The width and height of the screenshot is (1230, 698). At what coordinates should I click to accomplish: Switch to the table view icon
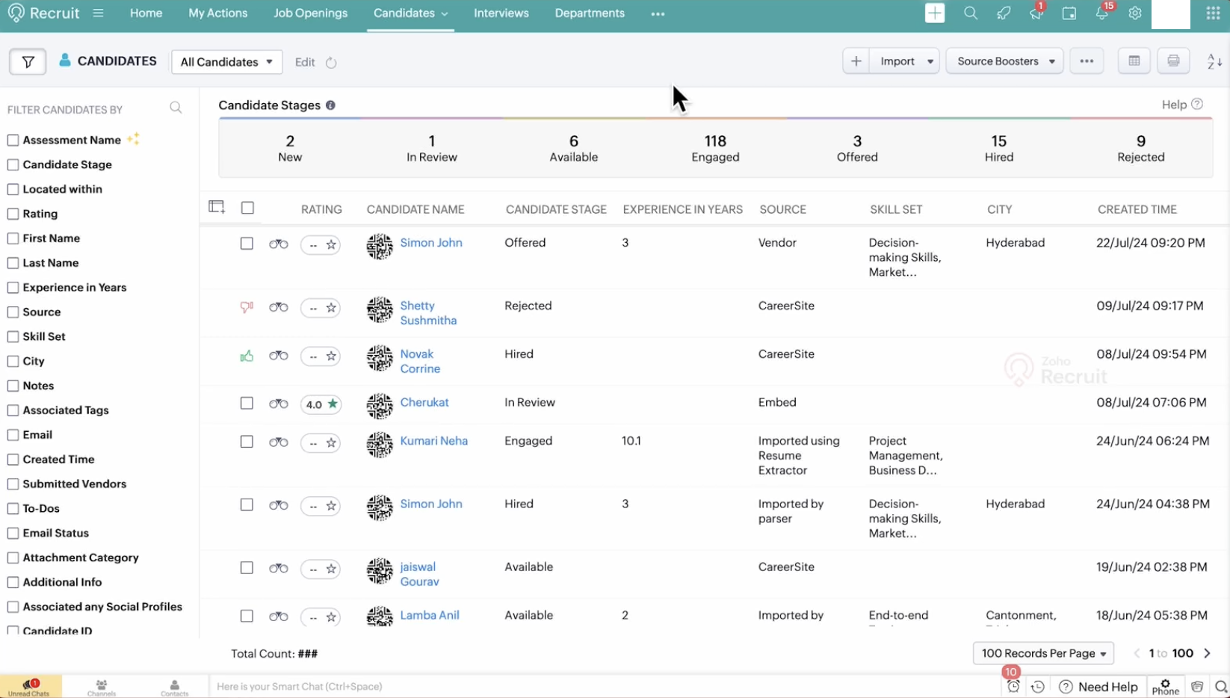1134,61
